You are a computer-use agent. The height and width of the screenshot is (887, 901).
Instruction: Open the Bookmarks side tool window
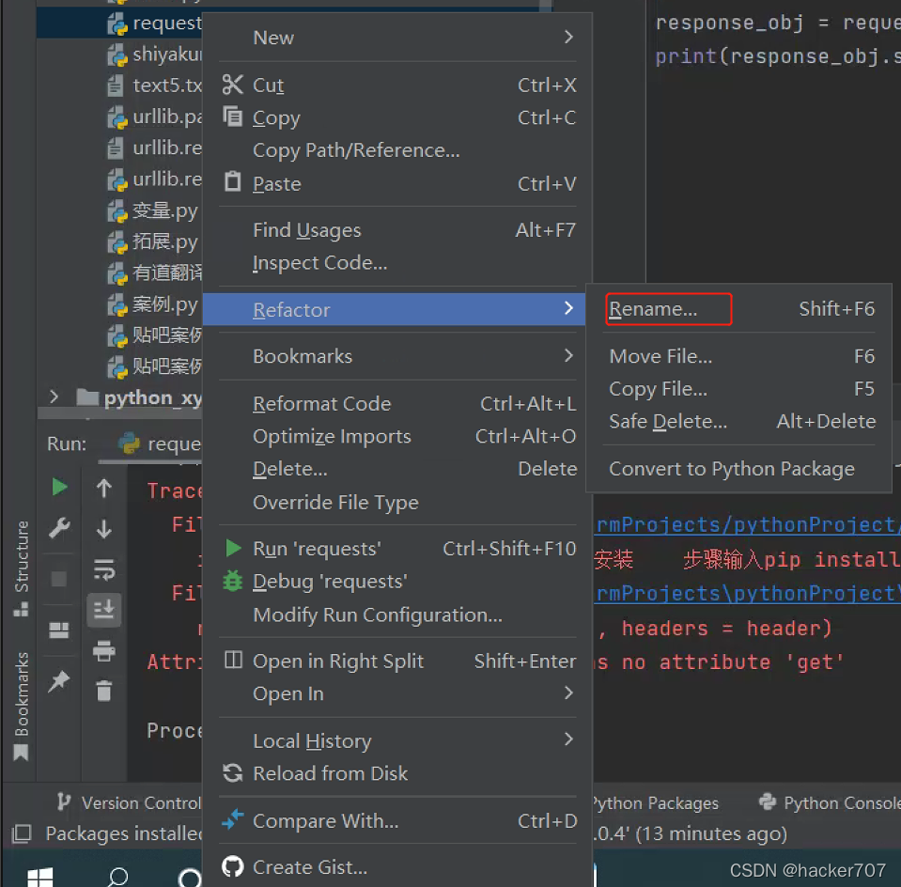22,705
